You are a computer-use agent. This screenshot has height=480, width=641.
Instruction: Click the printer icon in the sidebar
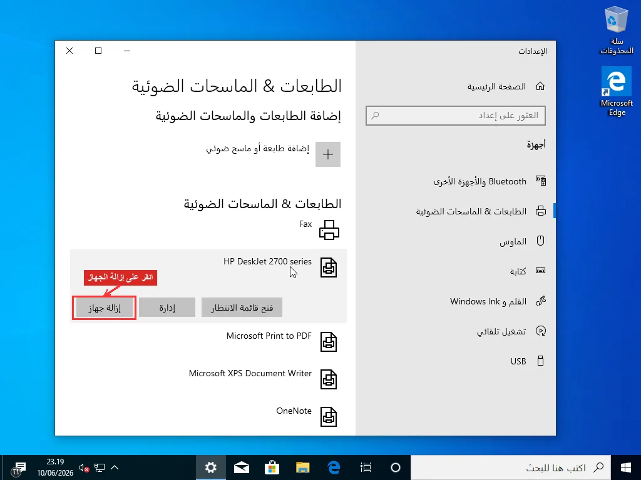540,211
